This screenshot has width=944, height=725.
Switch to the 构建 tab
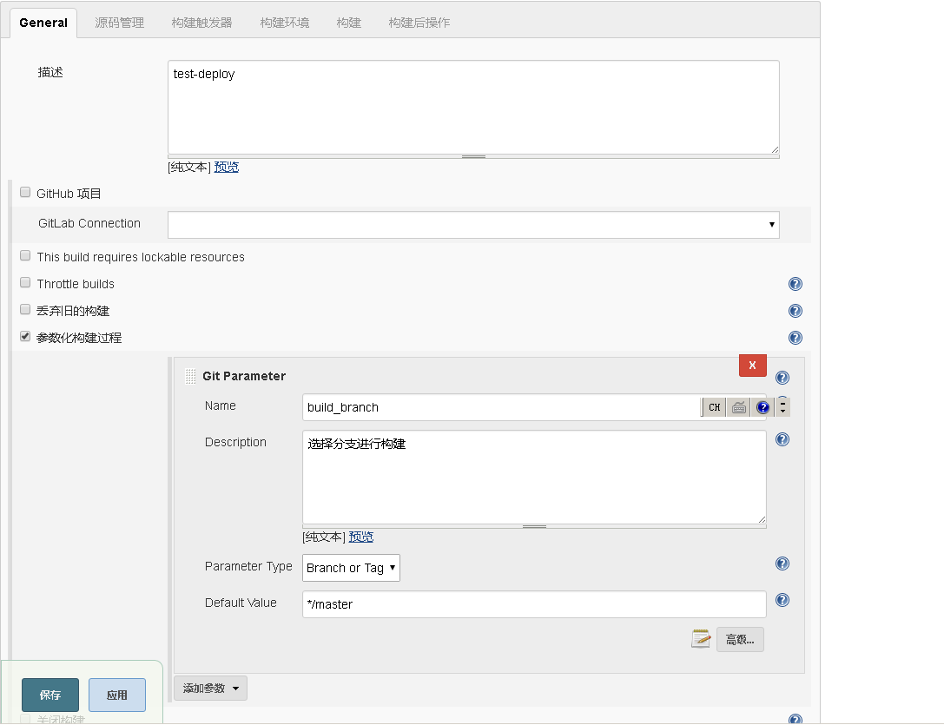coord(348,23)
